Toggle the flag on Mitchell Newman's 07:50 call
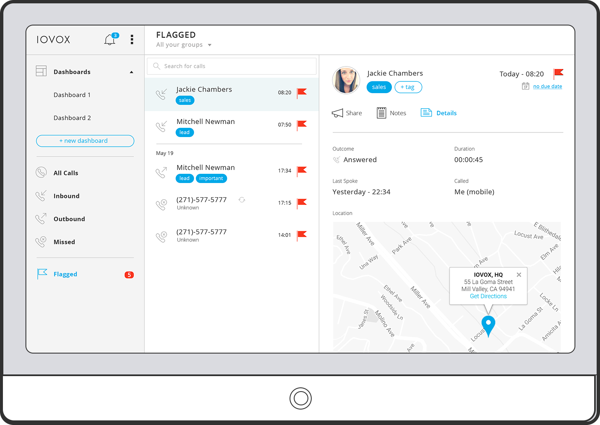This screenshot has height=425, width=600. point(302,125)
